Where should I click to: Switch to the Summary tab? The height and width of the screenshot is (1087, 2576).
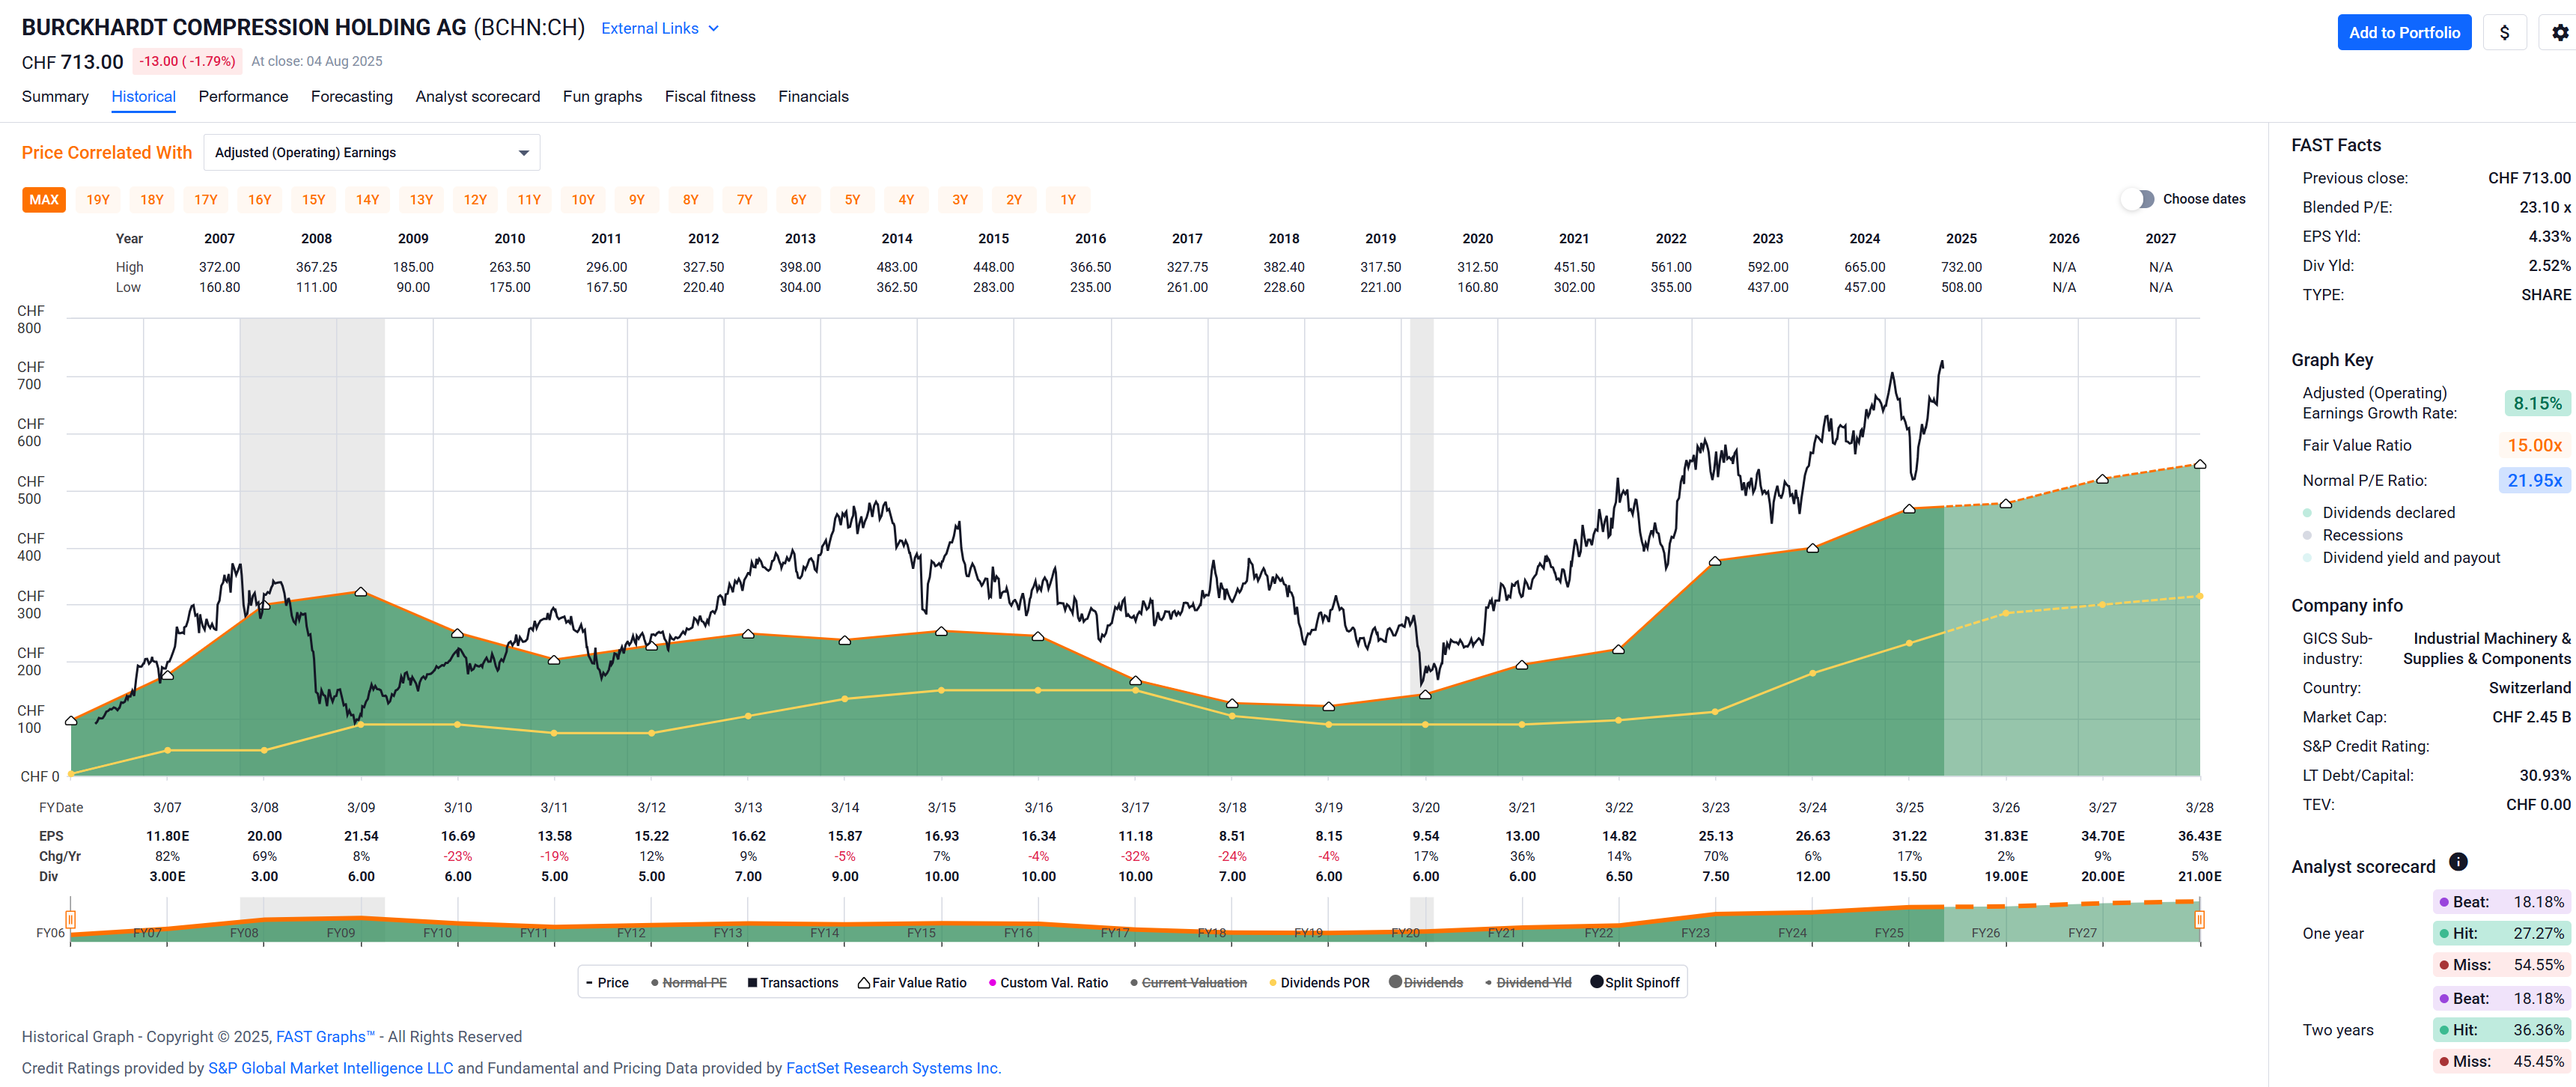tap(55, 96)
